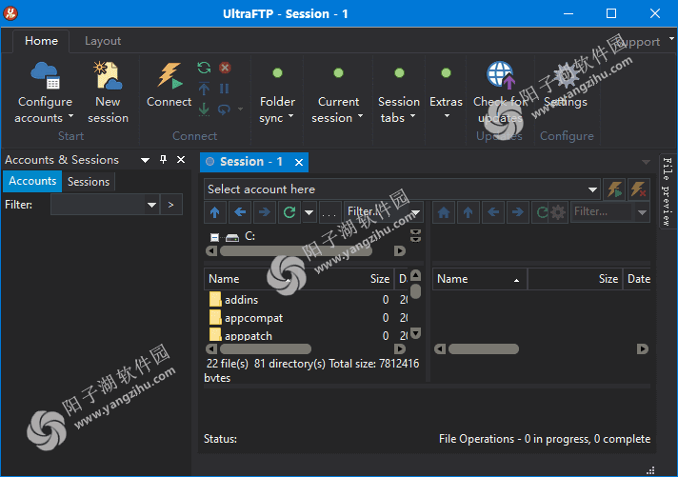
Task: Click the local pane browse ellipsis button
Action: [329, 212]
